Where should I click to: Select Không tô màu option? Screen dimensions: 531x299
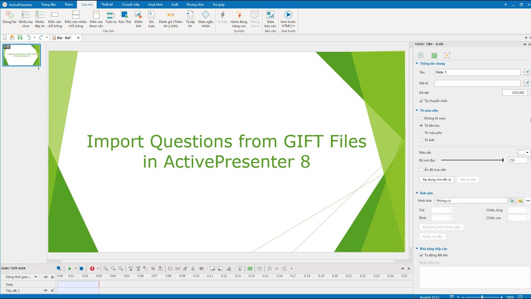421,118
